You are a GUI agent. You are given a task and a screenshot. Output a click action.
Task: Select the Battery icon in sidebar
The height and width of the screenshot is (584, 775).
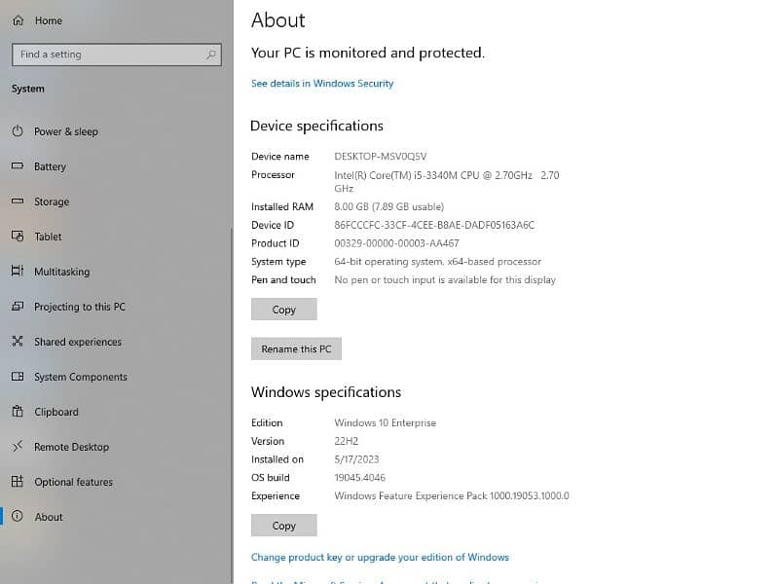click(x=18, y=166)
